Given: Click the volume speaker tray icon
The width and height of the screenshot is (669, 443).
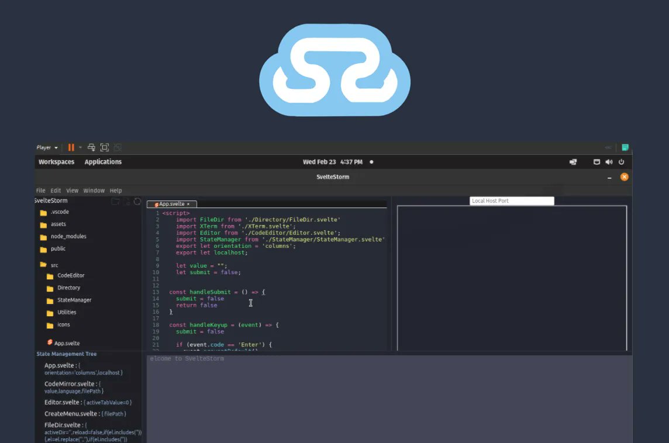Looking at the screenshot, I should point(609,162).
